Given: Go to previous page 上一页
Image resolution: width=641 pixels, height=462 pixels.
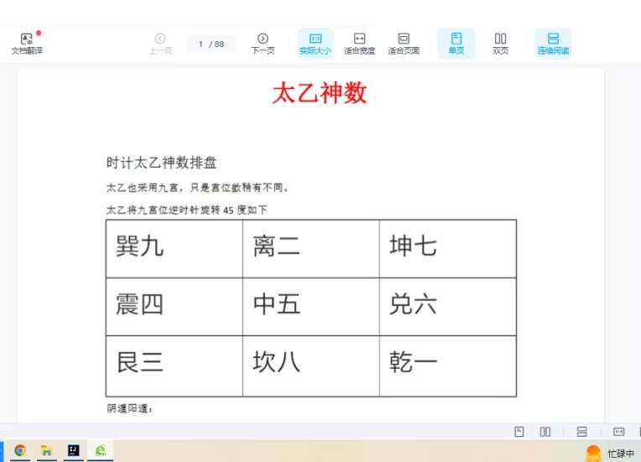Looking at the screenshot, I should pyautogui.click(x=160, y=44).
